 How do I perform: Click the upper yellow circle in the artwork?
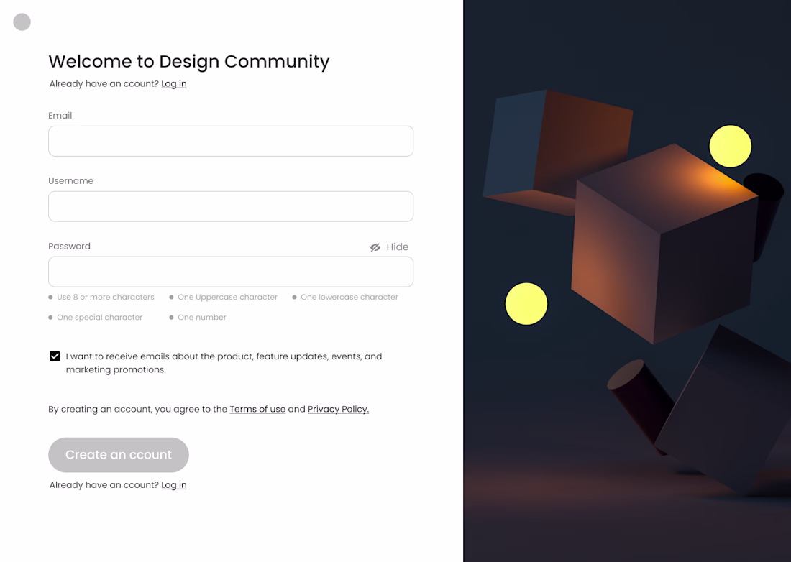(x=730, y=146)
